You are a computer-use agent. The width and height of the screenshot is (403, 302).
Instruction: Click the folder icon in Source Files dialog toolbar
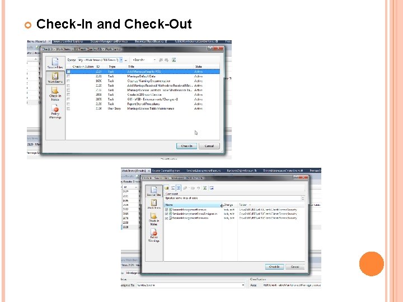[167, 188]
